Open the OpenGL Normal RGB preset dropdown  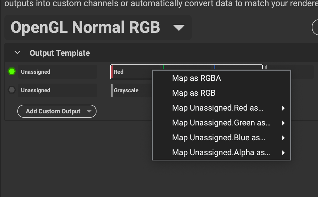pos(98,28)
